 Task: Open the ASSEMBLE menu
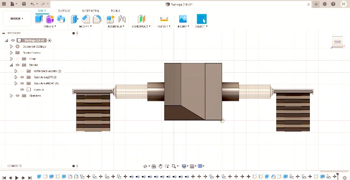(116, 26)
